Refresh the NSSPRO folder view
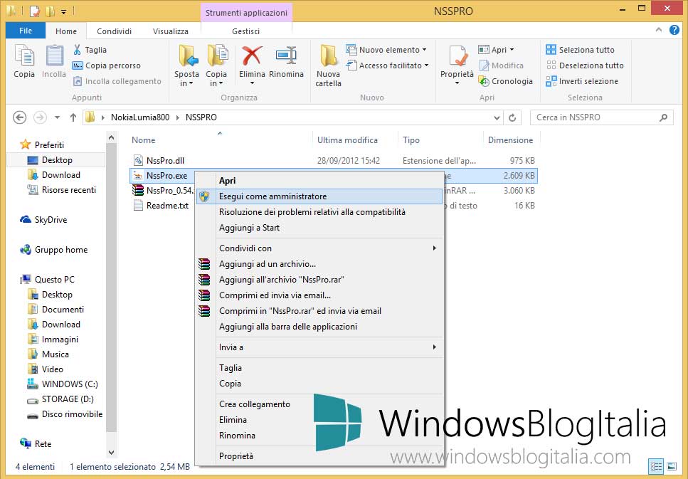The image size is (688, 479). coord(512,117)
